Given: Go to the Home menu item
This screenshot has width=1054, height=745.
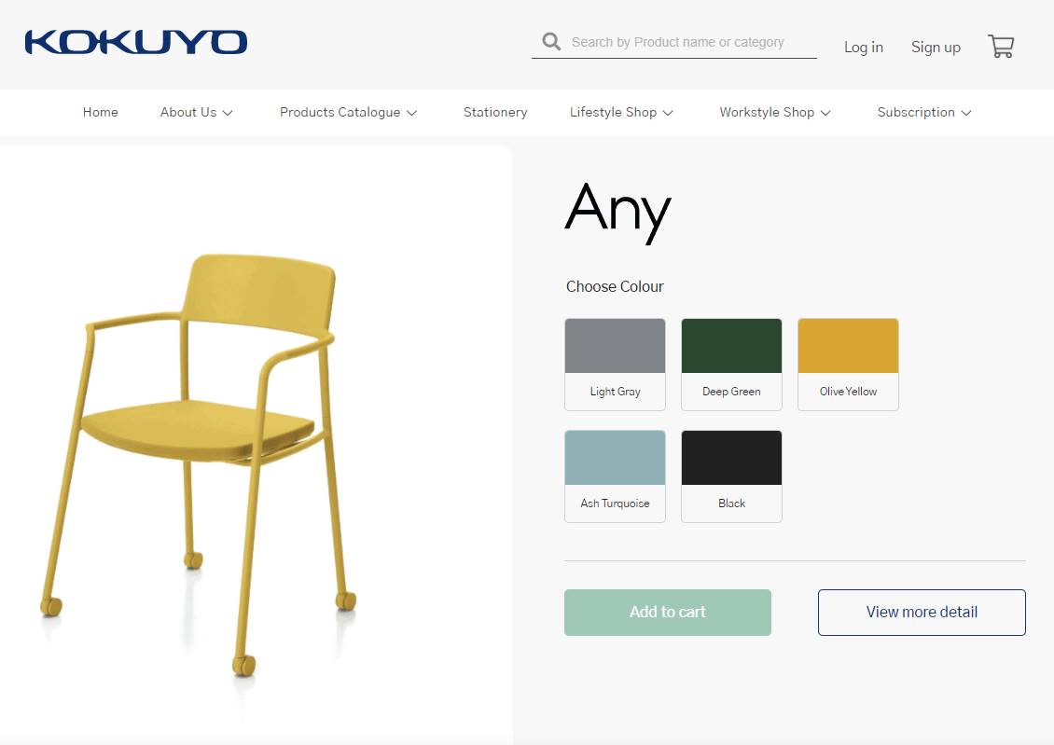Looking at the screenshot, I should click(100, 112).
